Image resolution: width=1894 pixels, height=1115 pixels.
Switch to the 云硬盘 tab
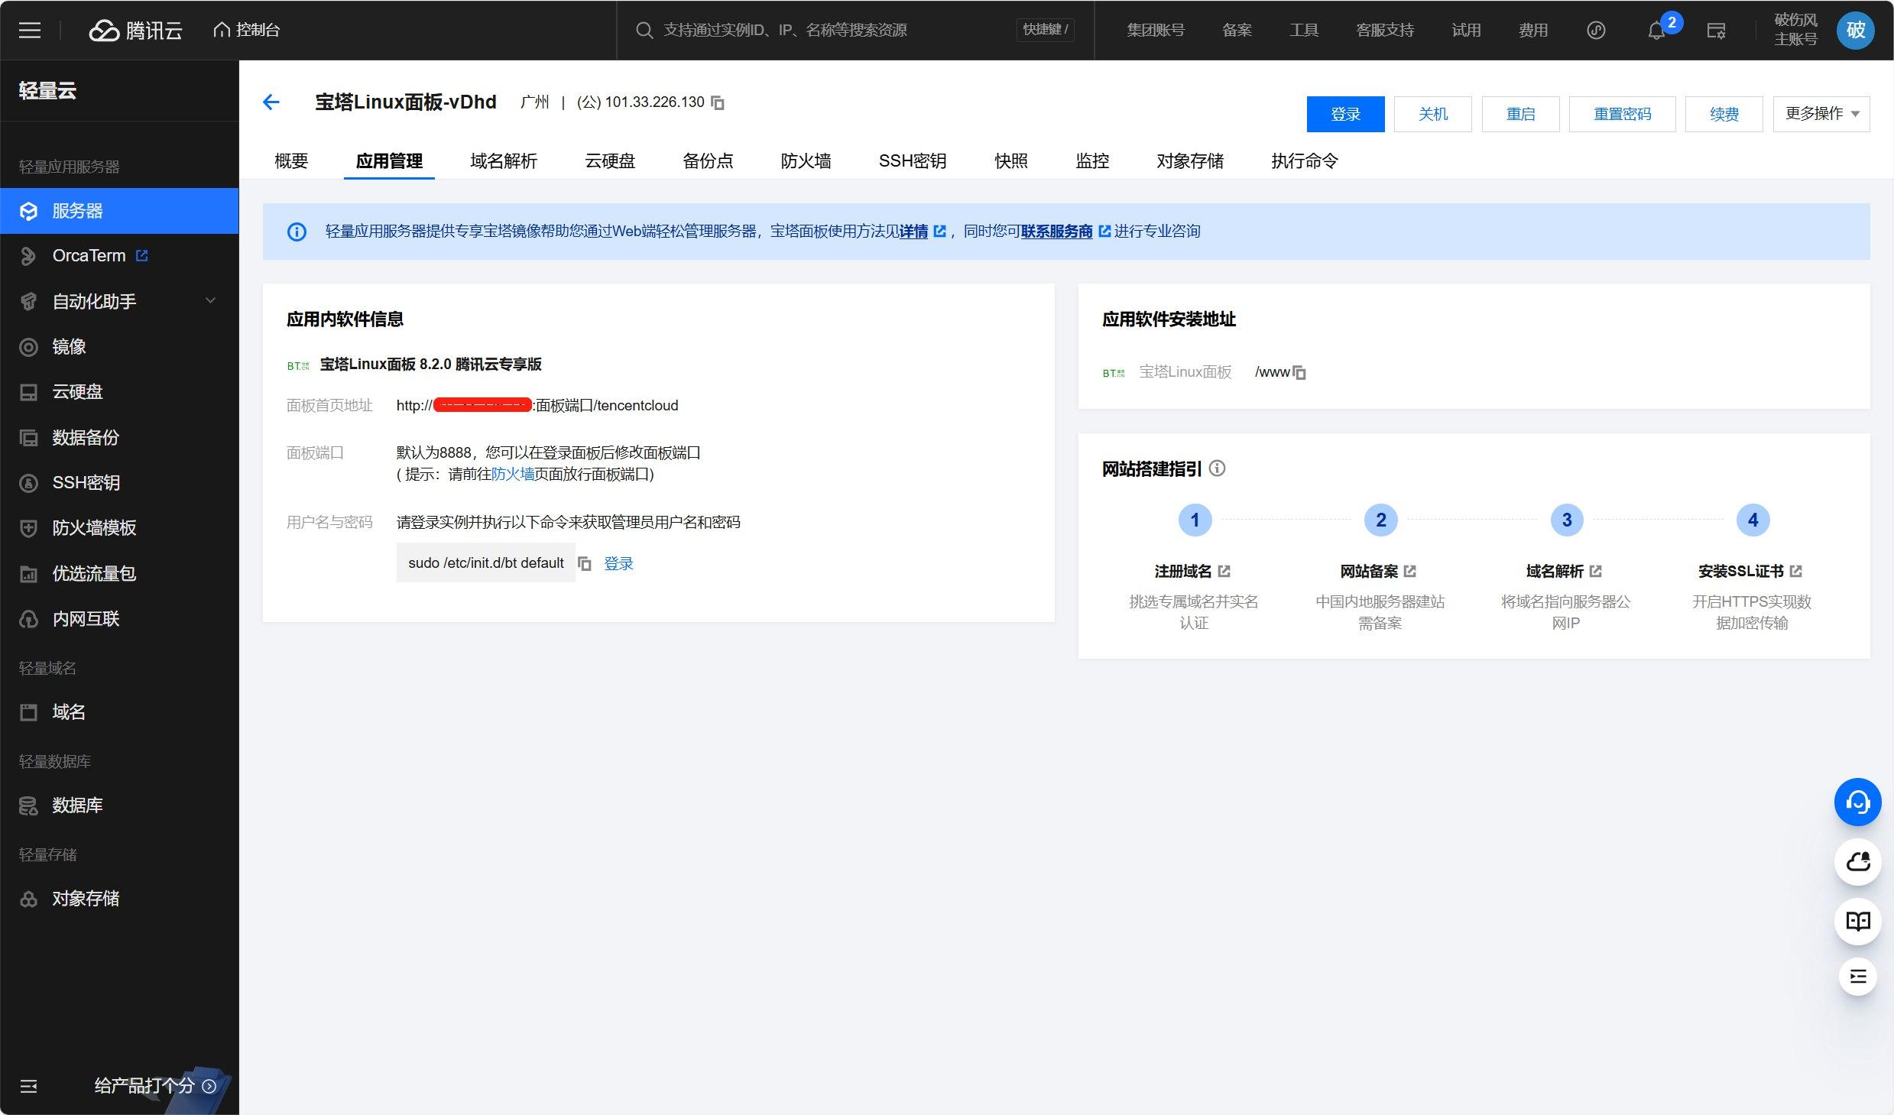coord(610,160)
